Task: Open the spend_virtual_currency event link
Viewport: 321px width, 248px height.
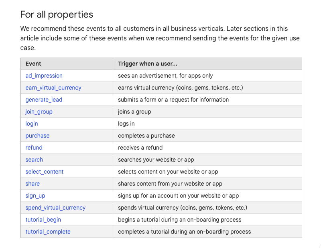Action: pyautogui.click(x=55, y=208)
